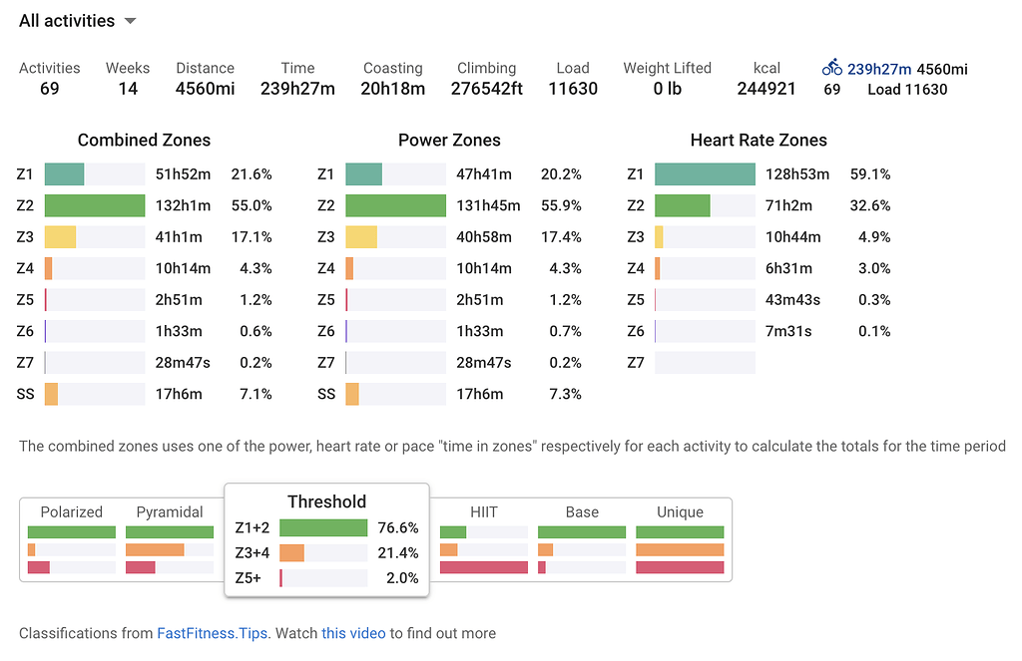Click the Load value 11630
1022x661 pixels.
point(573,89)
